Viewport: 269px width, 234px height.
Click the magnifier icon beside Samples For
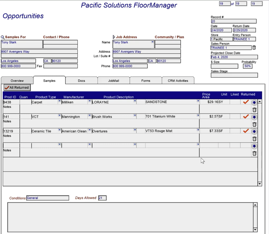click(x=3, y=37)
